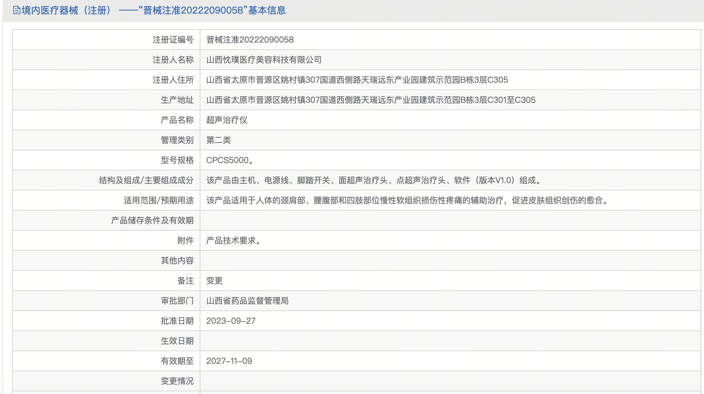Viewport: 704px width, 394px height.
Task: Click the label 产品名称
Action: tap(177, 120)
